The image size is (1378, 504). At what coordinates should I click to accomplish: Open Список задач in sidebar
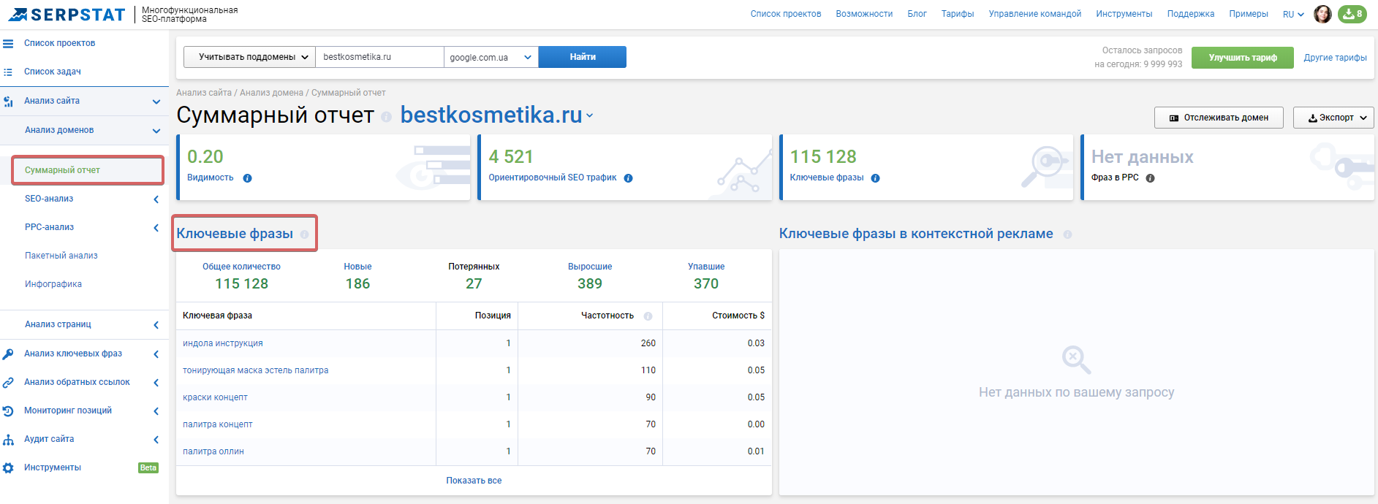tap(53, 72)
